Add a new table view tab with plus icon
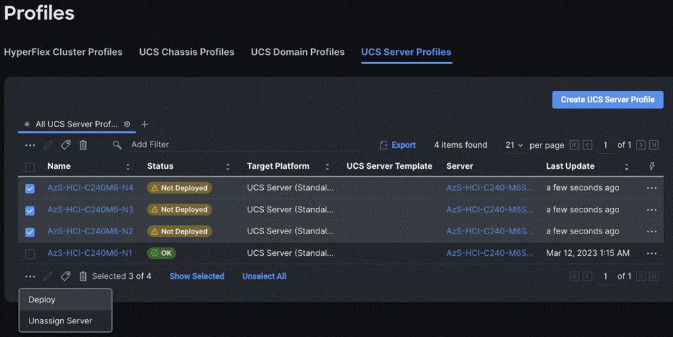 145,124
